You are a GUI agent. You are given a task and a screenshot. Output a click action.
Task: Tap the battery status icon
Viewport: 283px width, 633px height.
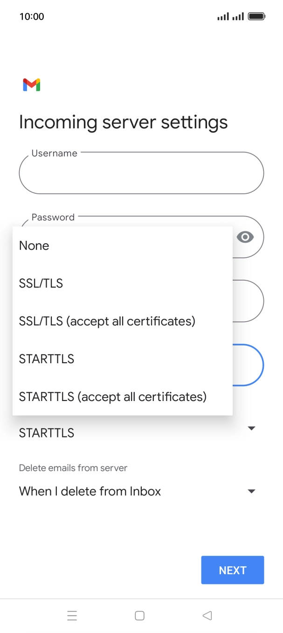256,17
